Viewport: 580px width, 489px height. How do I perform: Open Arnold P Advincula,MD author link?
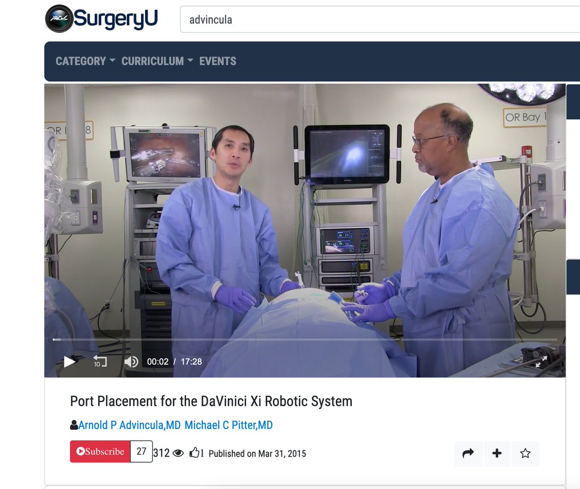point(129,425)
